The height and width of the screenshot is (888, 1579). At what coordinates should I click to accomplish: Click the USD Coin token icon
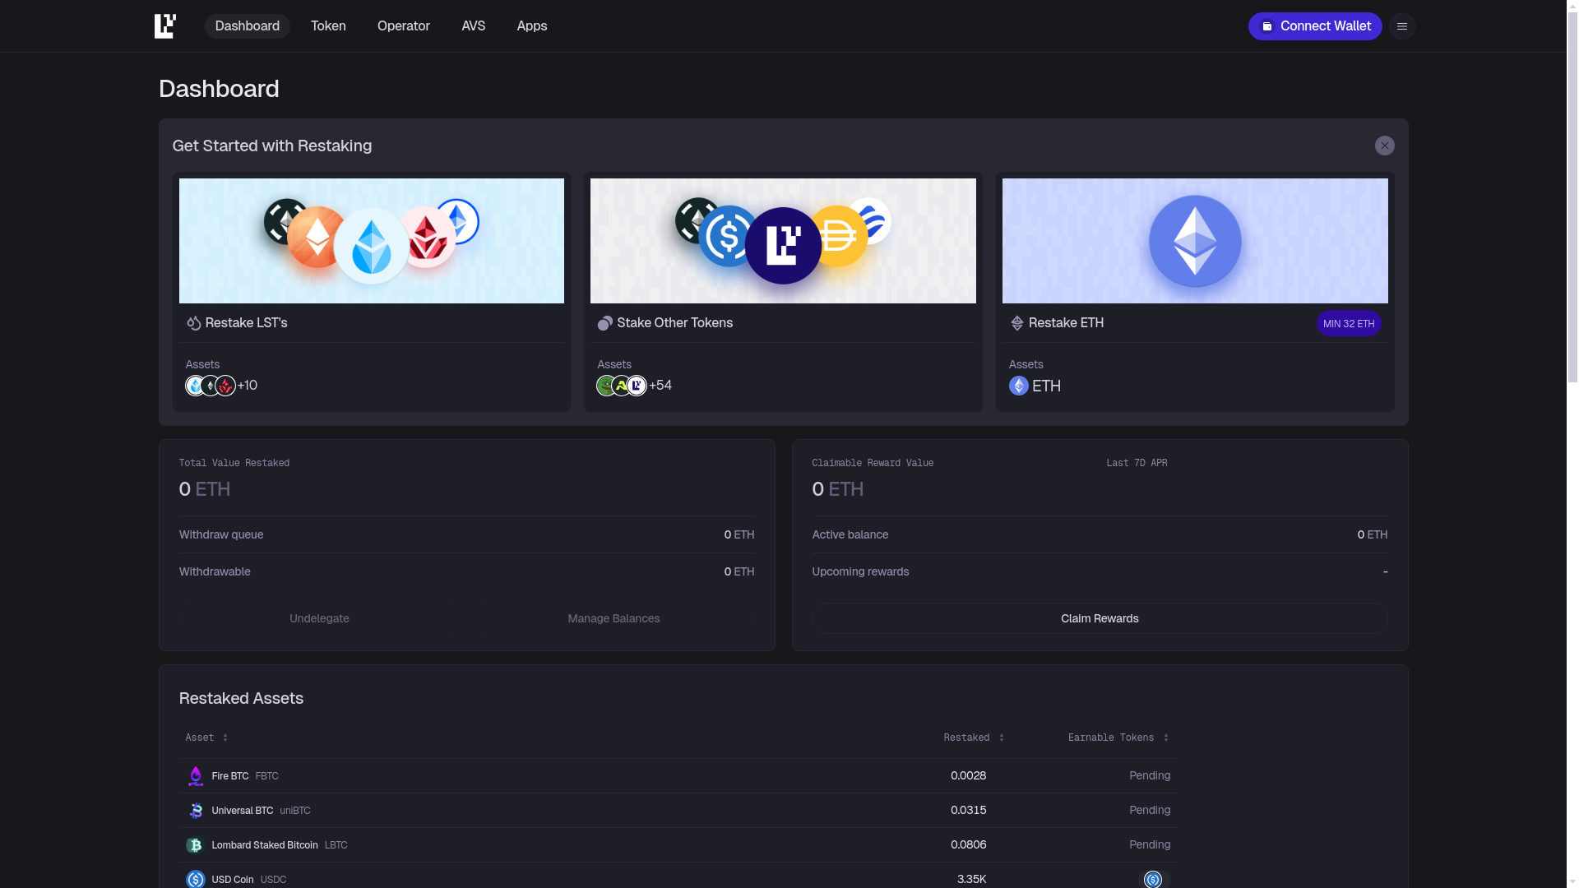point(195,879)
